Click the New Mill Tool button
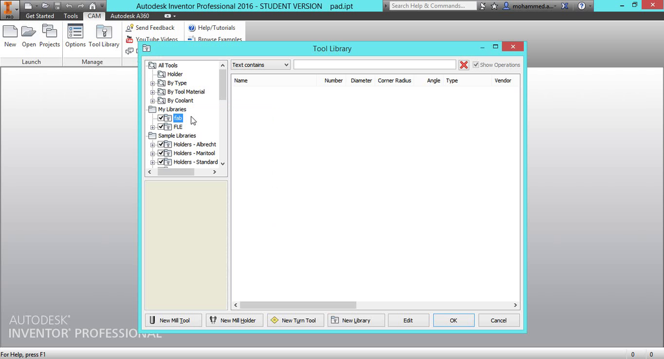This screenshot has width=664, height=359. [174, 321]
